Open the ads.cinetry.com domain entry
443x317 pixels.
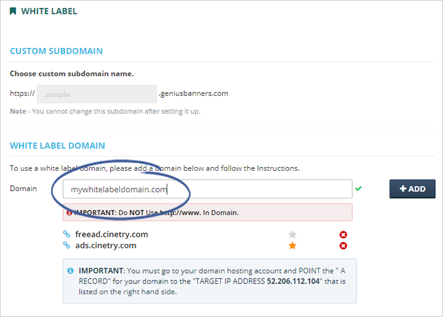click(105, 246)
